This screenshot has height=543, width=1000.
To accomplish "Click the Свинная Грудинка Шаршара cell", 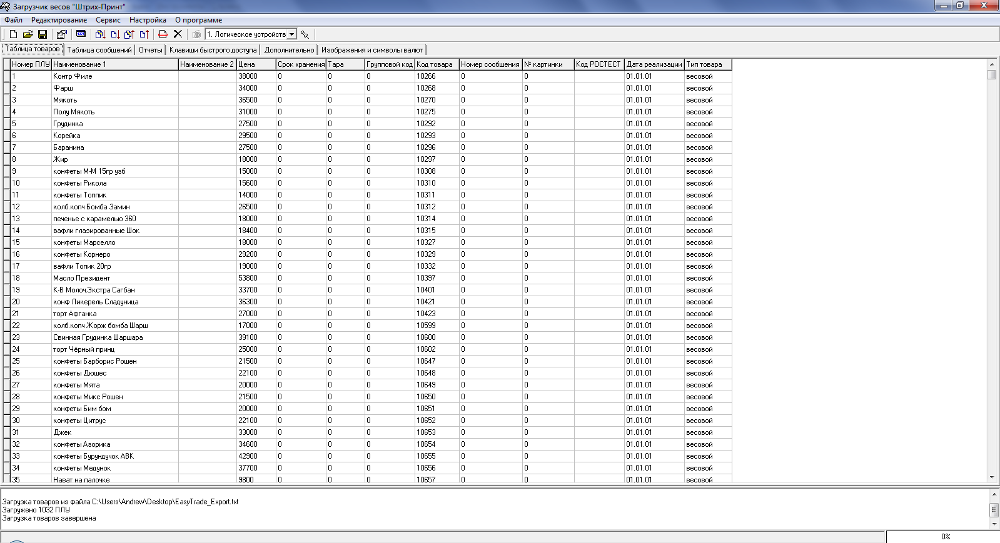I will (115, 337).
